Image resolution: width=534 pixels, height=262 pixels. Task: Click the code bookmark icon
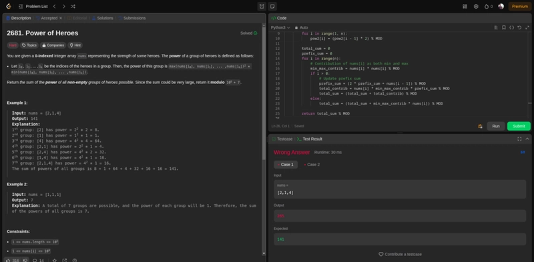click(x=504, y=27)
